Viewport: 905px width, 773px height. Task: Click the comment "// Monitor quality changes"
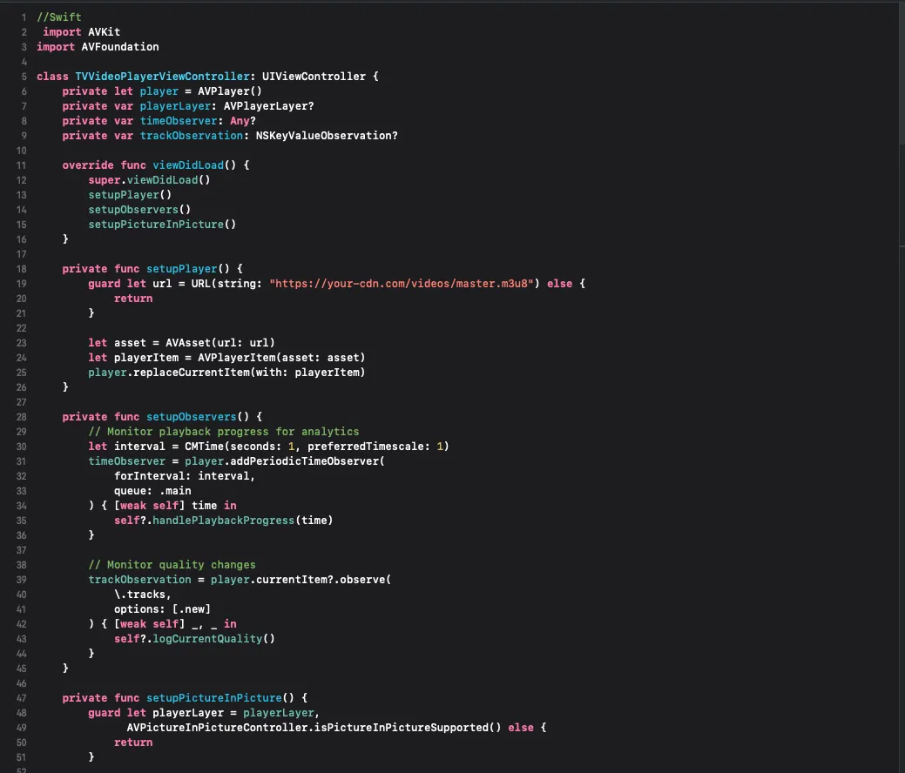(x=172, y=565)
